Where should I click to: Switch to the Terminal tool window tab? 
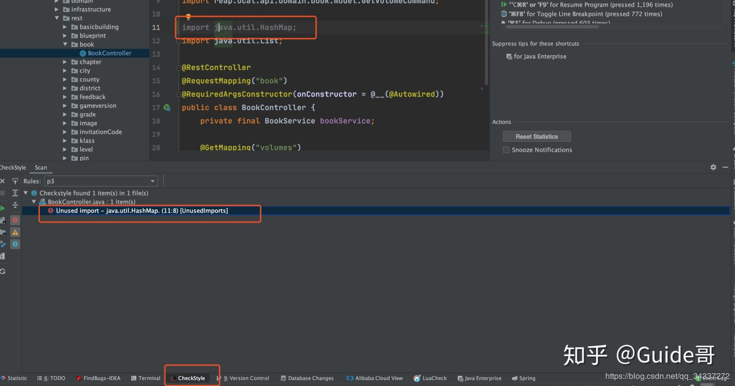click(x=145, y=378)
